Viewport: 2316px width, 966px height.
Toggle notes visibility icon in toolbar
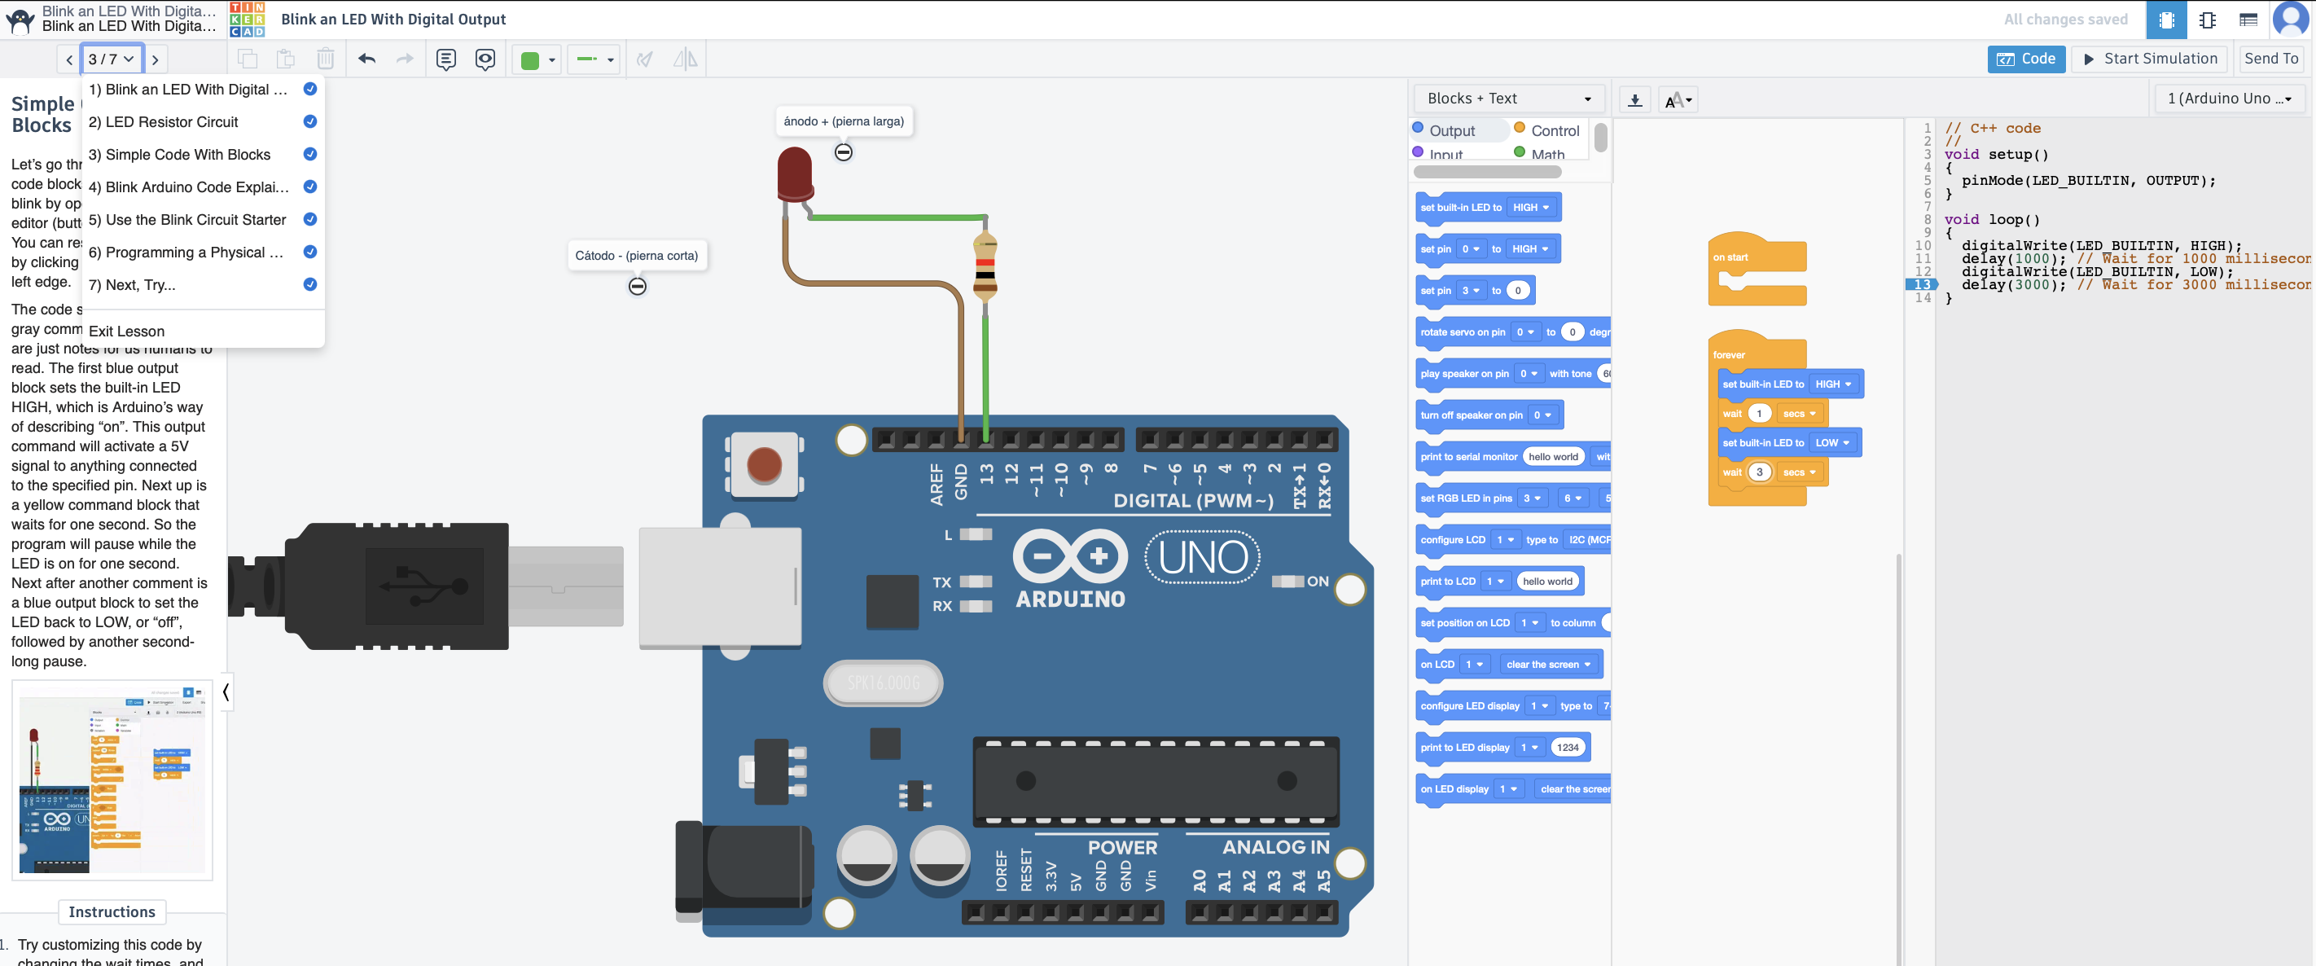pos(485,59)
